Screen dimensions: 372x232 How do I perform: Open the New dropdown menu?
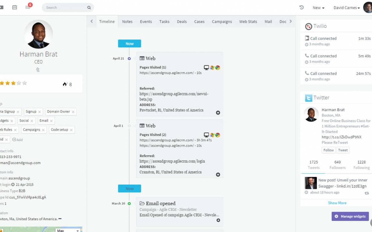pyautogui.click(x=319, y=8)
